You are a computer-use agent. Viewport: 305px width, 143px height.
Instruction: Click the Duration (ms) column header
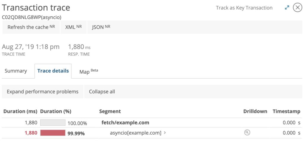20,111
